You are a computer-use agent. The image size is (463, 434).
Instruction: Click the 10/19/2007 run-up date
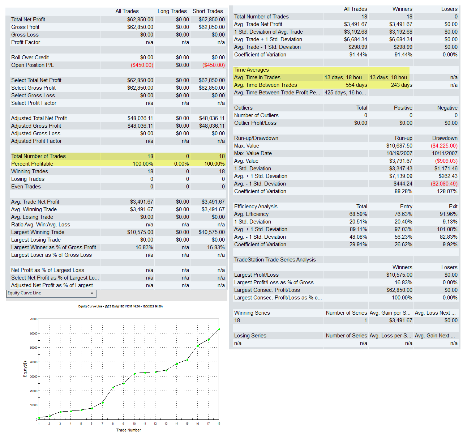pos(399,153)
